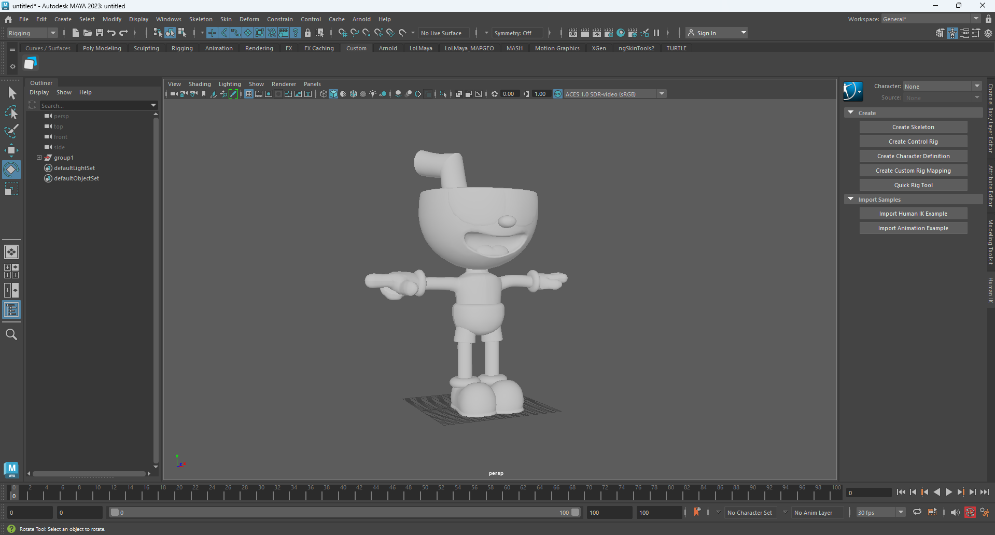Activate the Lasso select tool
This screenshot has width=995, height=535.
tap(11, 112)
